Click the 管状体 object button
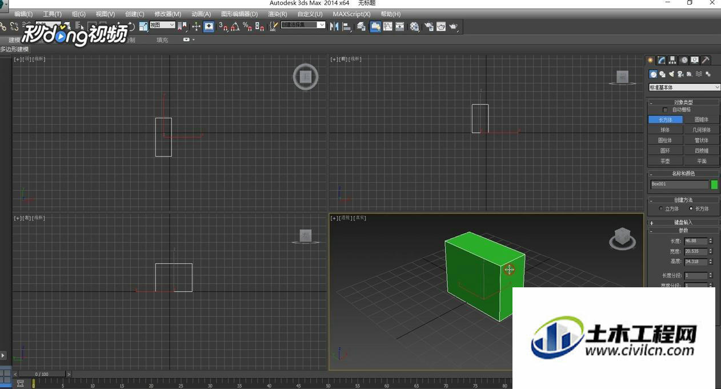This screenshot has height=389, width=721. click(x=702, y=140)
